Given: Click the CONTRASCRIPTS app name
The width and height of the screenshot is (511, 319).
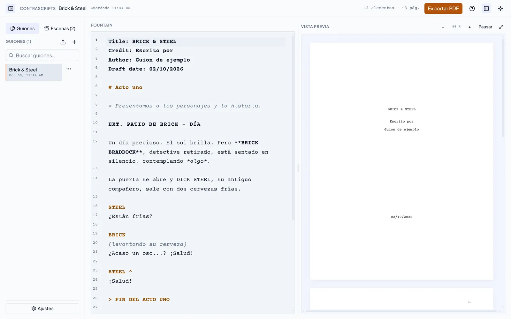Looking at the screenshot, I should coord(38,9).
